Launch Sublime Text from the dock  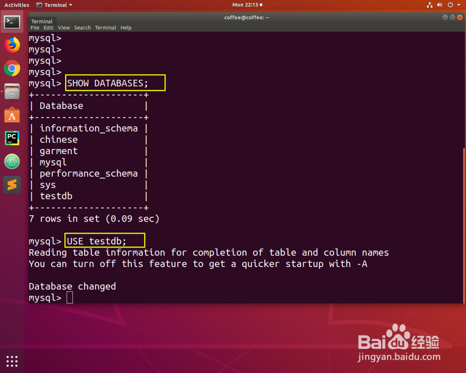[x=12, y=185]
